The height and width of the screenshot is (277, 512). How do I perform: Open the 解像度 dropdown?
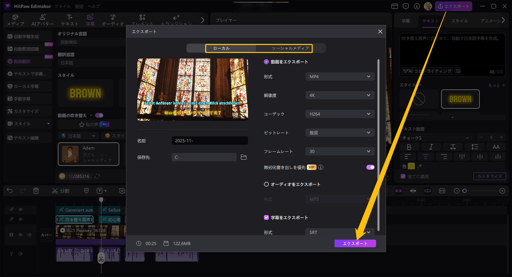(339, 95)
